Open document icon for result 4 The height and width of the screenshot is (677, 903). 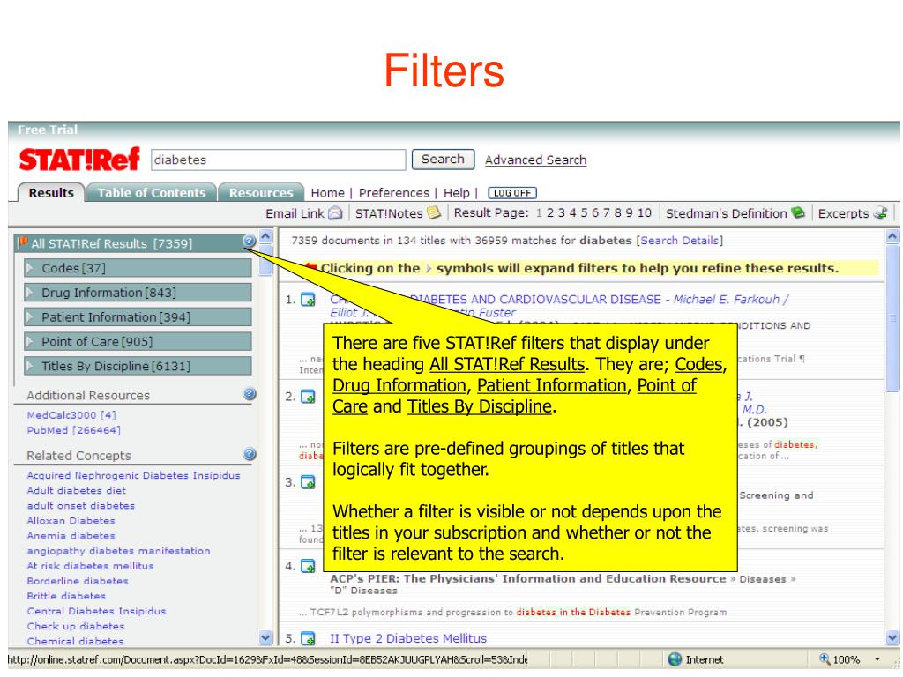click(309, 566)
